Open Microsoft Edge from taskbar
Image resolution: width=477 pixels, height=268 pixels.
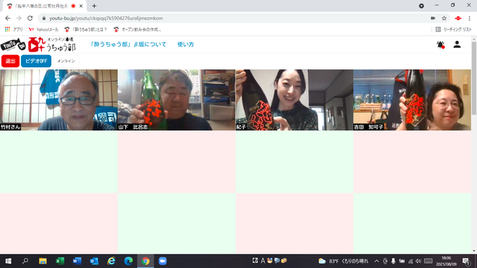tap(128, 261)
